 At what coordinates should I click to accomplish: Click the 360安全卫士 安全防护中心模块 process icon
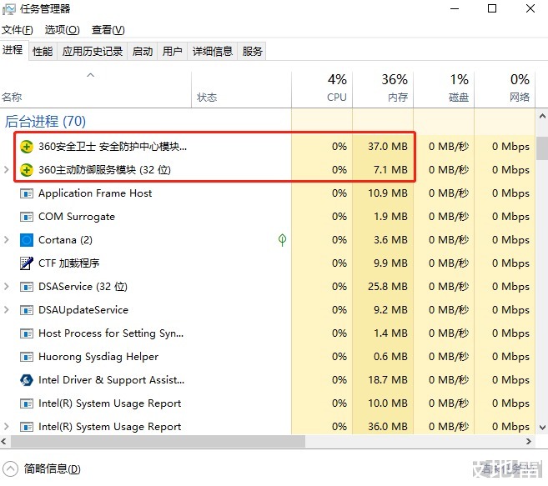tap(27, 147)
